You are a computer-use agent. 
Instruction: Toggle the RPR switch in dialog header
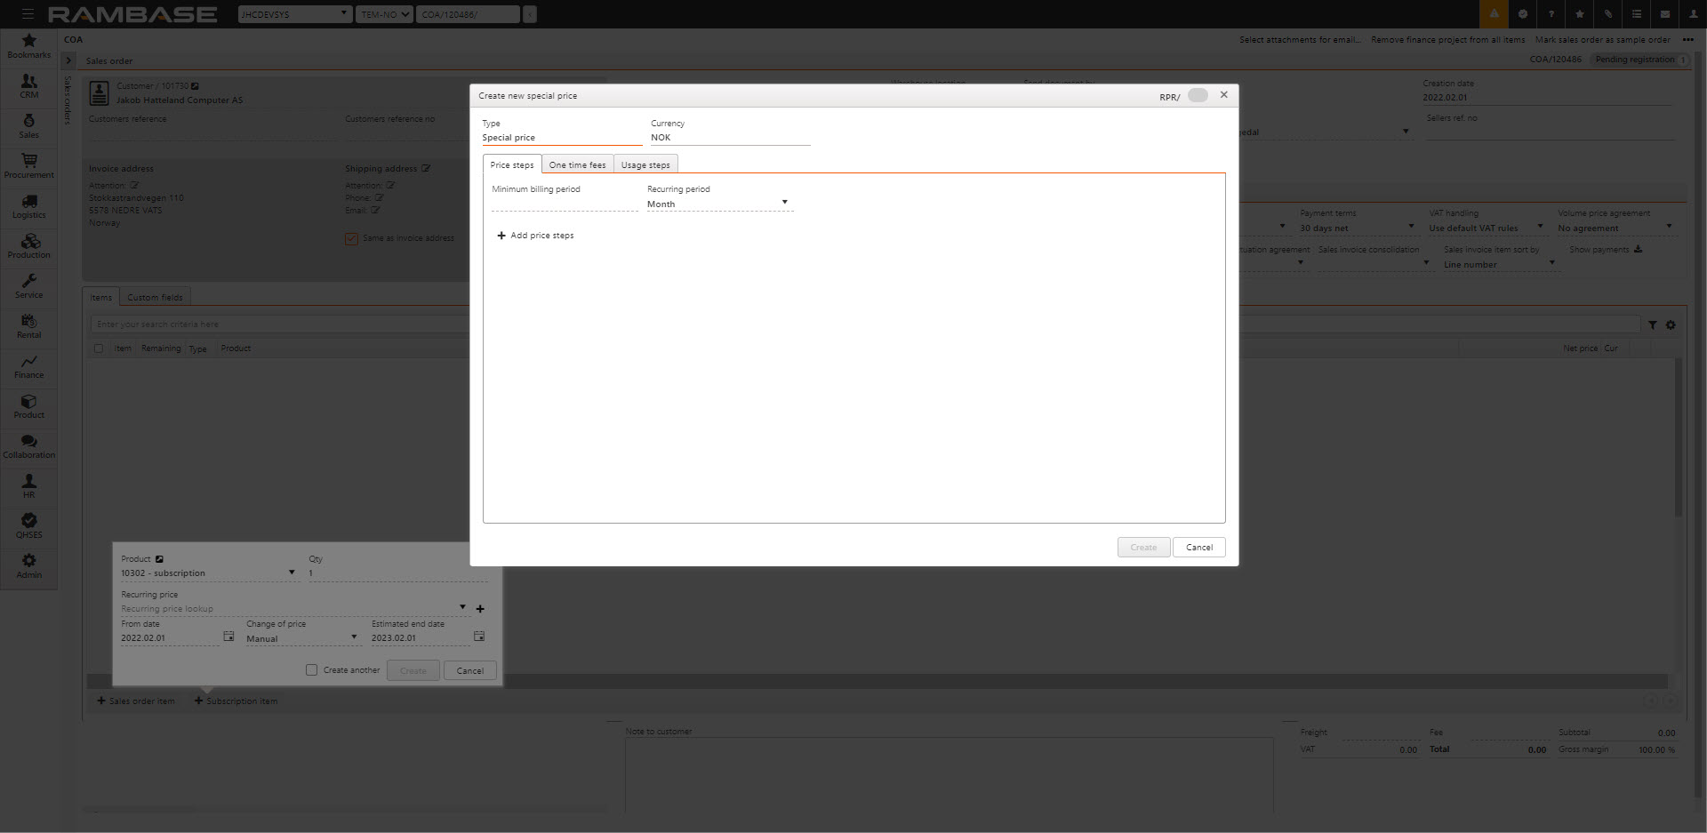point(1198,96)
